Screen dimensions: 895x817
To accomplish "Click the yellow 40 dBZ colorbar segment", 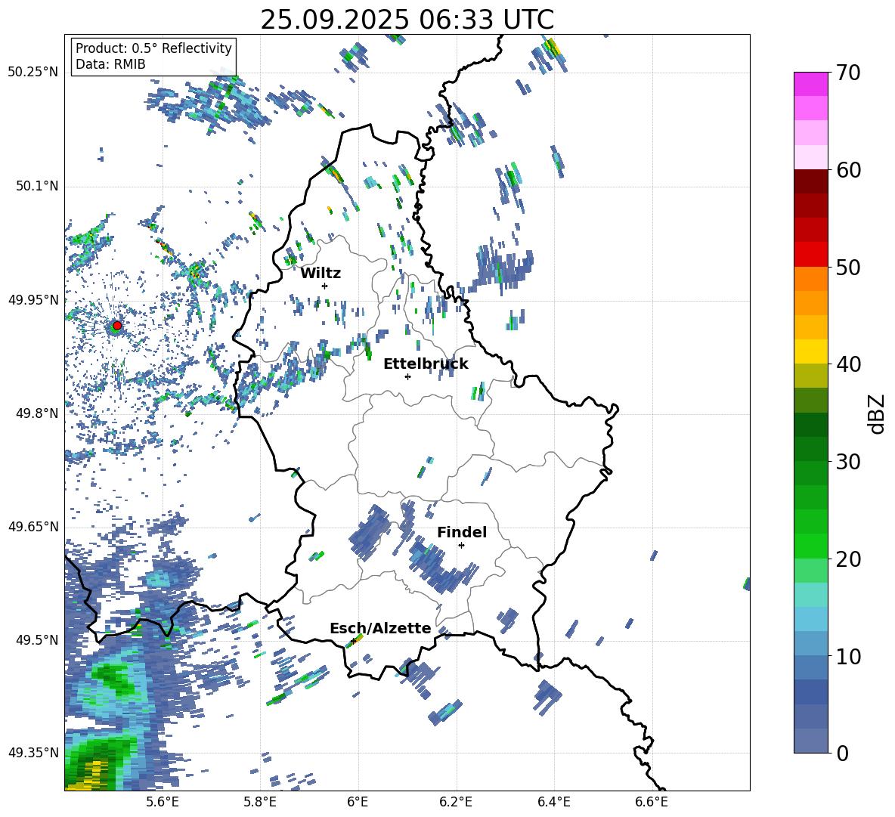I will pos(810,351).
